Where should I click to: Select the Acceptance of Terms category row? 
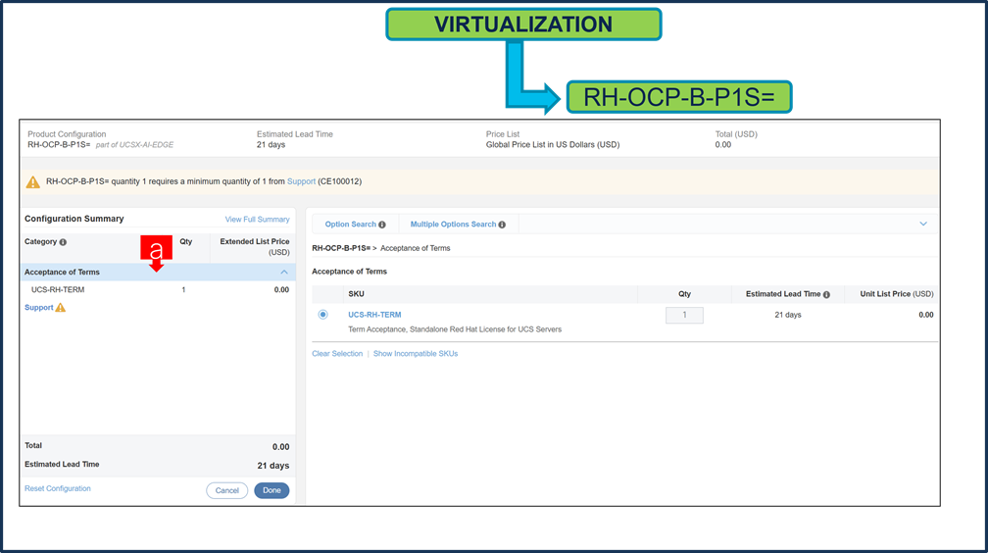coord(158,273)
